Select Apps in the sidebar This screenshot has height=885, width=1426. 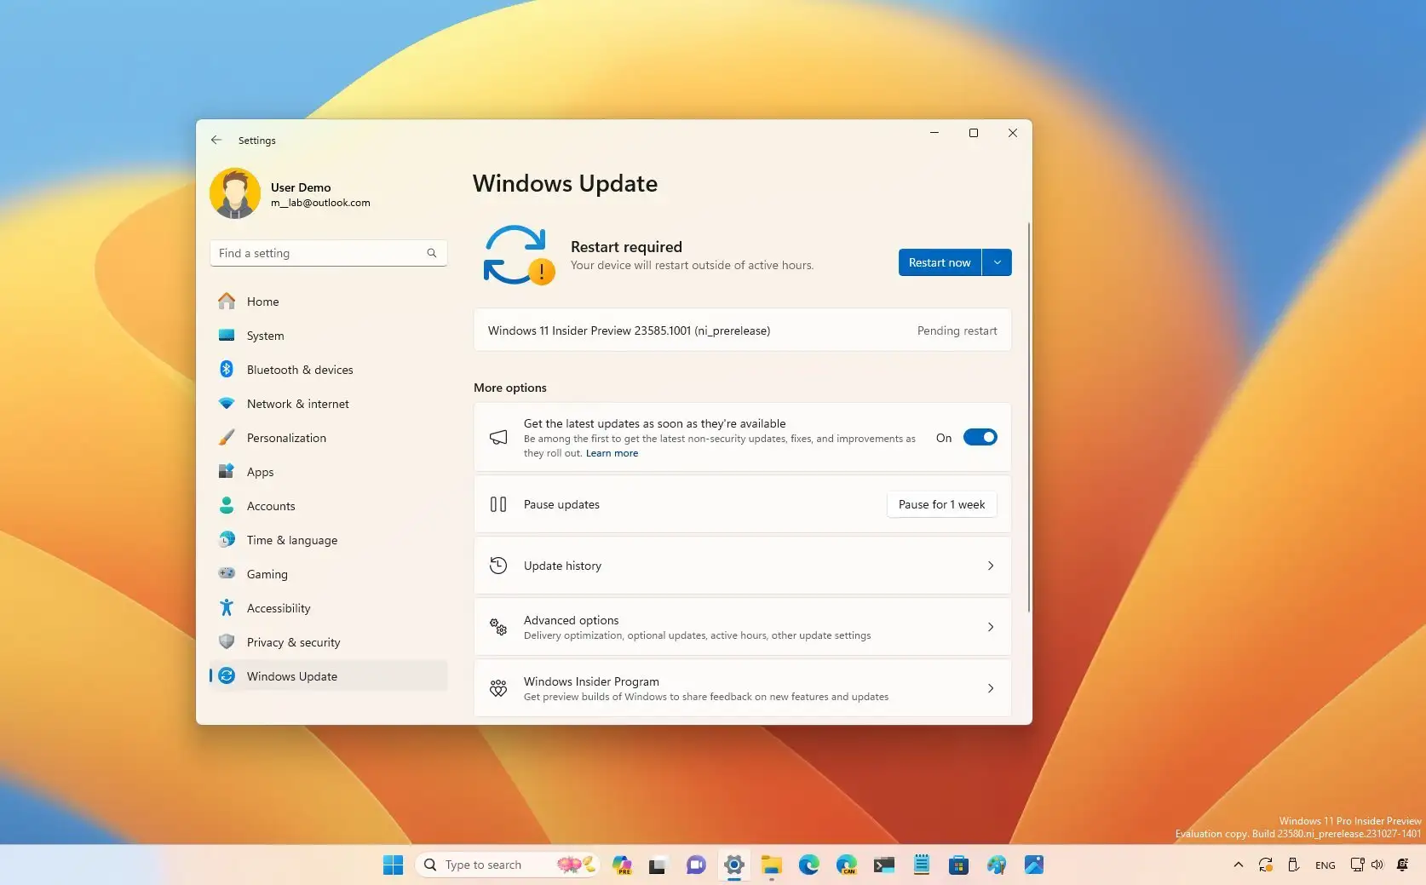click(x=328, y=472)
